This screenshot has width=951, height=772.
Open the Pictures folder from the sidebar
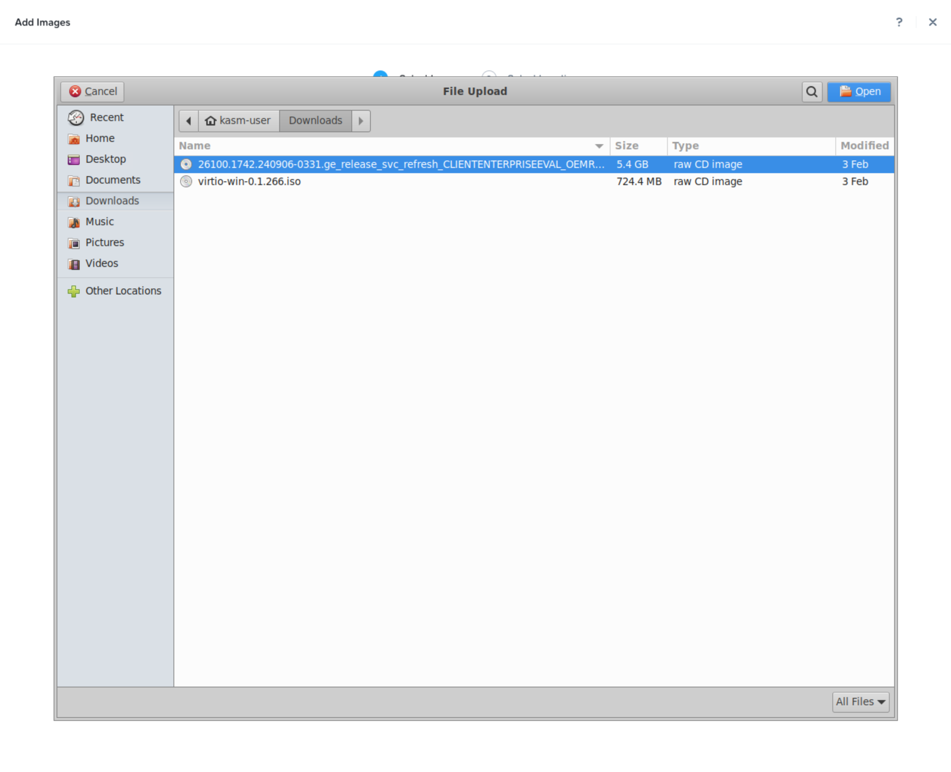[104, 242]
